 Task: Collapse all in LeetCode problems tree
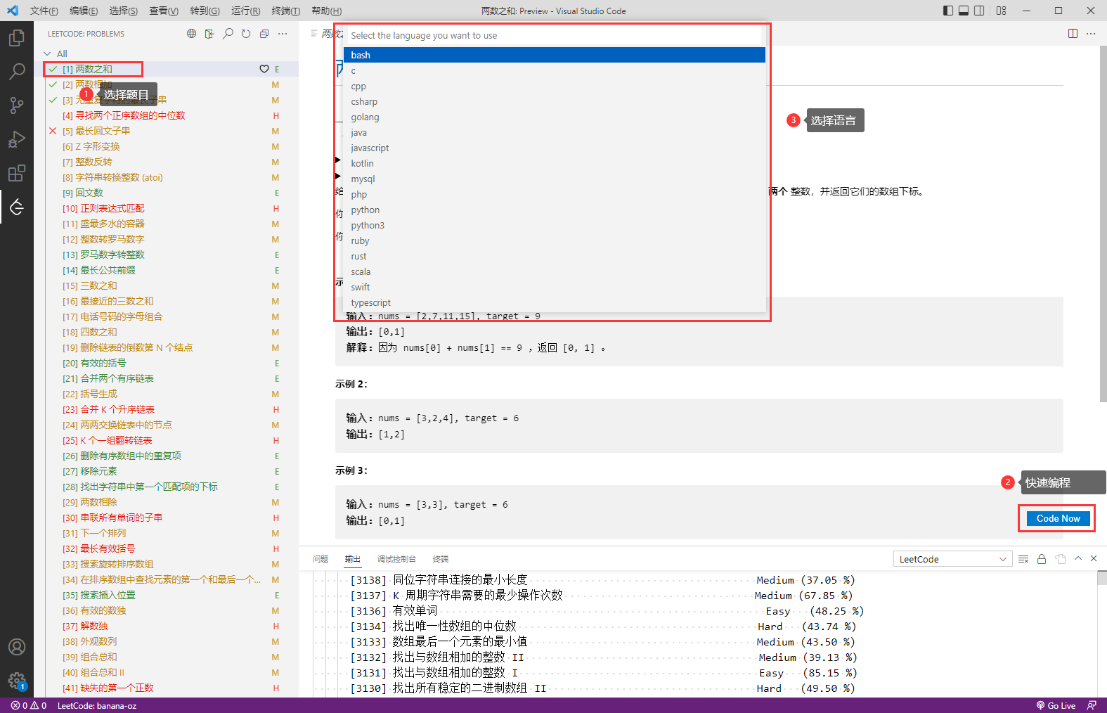tap(264, 34)
